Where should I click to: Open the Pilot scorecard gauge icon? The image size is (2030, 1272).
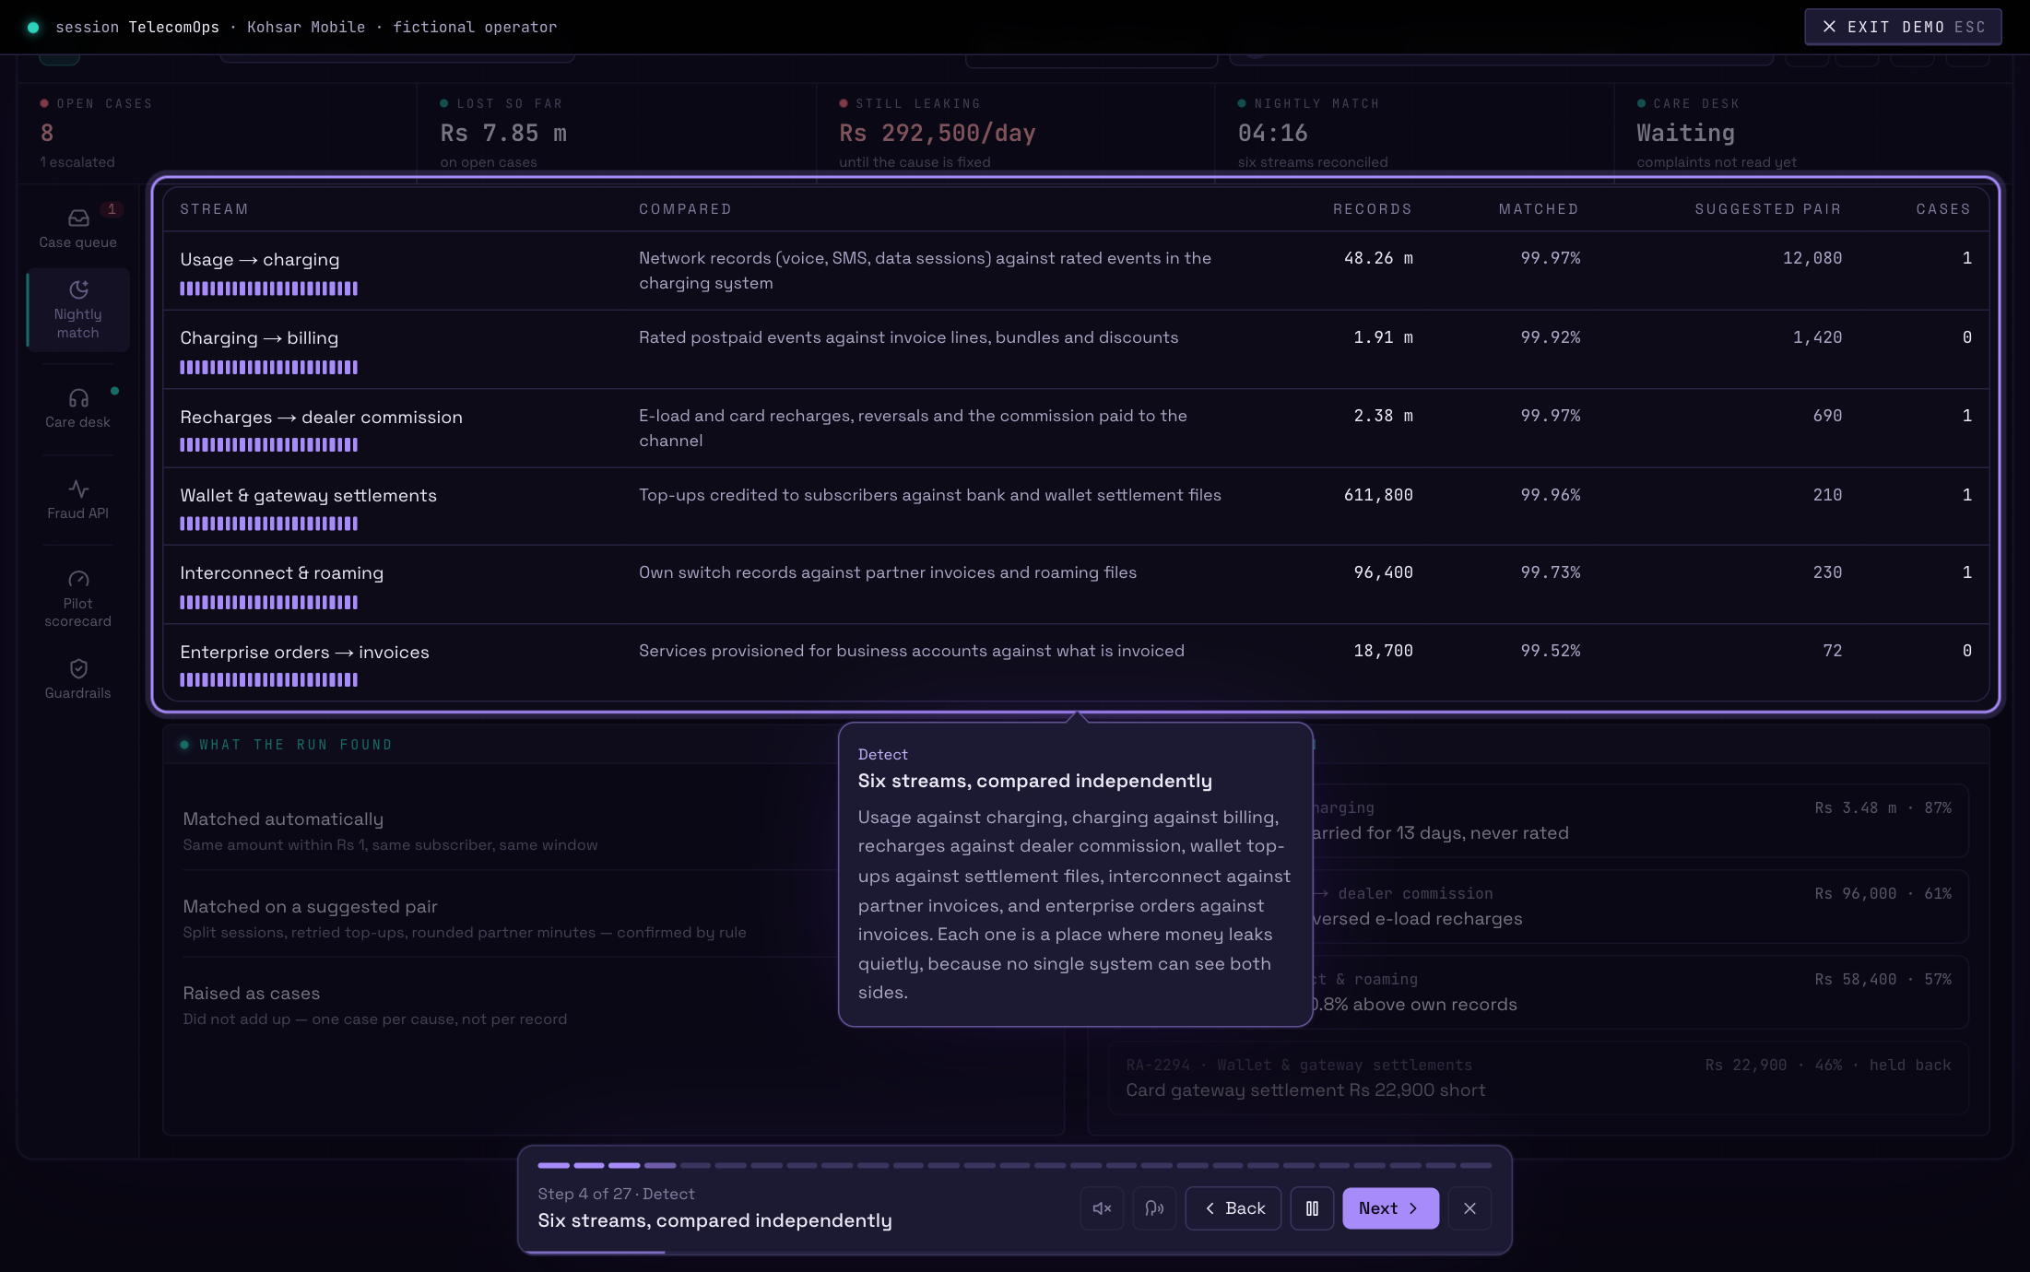78,579
